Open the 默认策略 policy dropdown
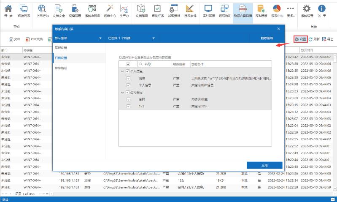337x202 pixels. coord(78,38)
